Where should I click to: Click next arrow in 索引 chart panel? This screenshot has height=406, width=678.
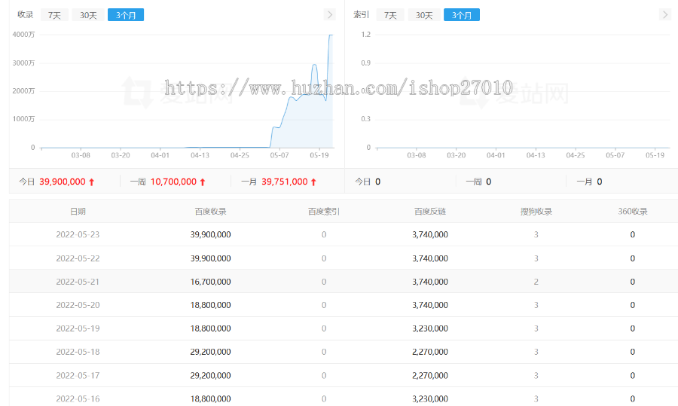point(665,15)
